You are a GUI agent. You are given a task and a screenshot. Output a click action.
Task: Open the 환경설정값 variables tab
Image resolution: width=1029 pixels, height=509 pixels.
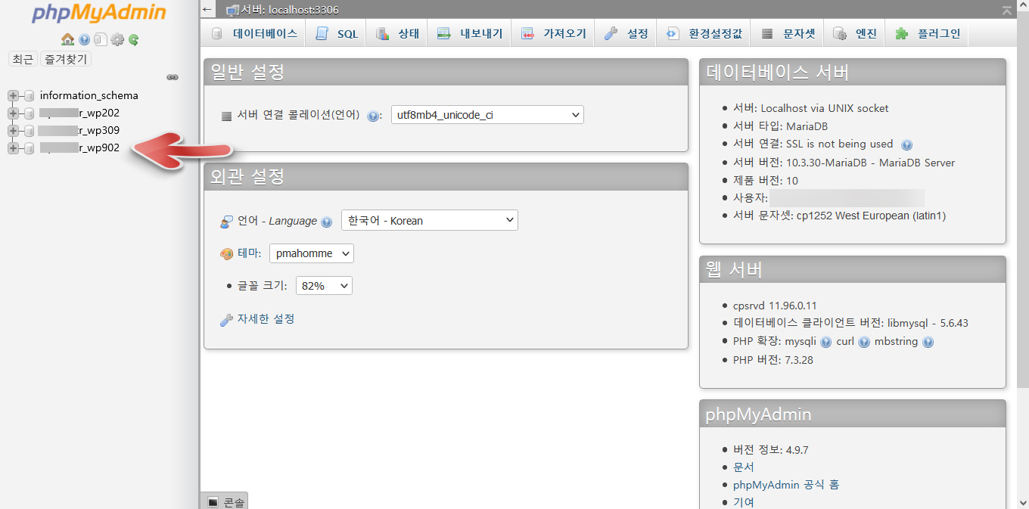point(704,33)
